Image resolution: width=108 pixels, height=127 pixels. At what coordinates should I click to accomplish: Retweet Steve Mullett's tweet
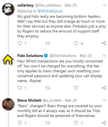(x=48, y=123)
